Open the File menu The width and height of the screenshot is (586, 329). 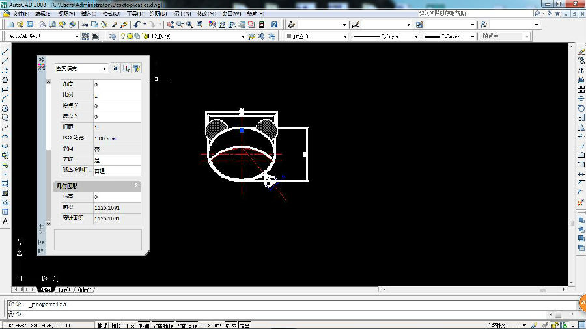click(x=21, y=13)
